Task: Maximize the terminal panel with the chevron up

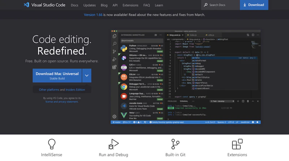Action: 253,101
